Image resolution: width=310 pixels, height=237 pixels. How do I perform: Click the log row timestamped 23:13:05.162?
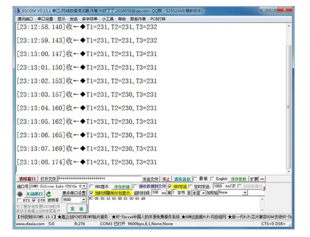(87, 122)
